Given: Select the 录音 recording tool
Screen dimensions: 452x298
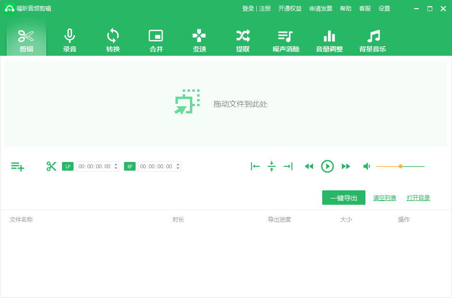Looking at the screenshot, I should 69,39.
